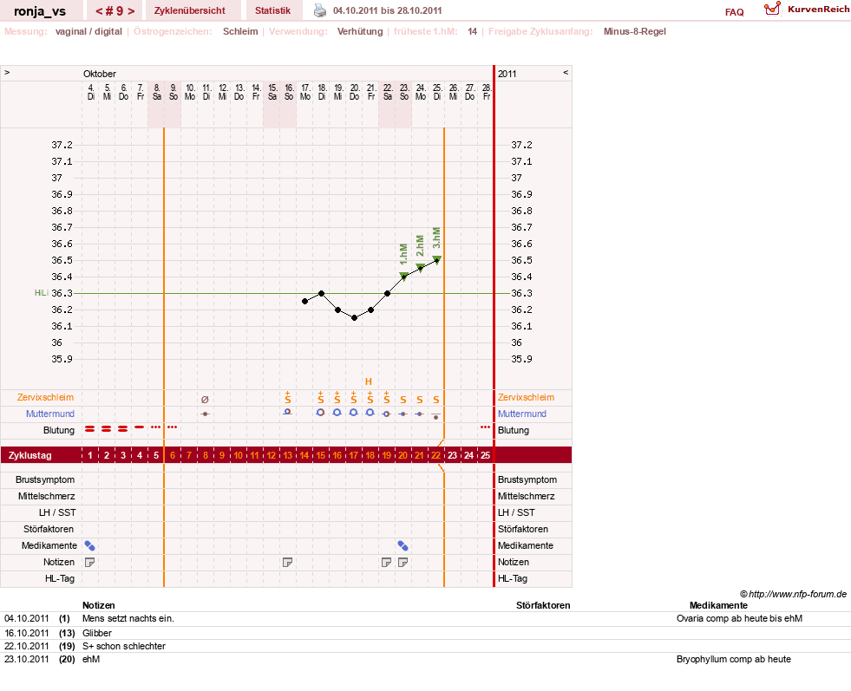Image resolution: width=851 pixels, height=691 pixels.
Task: Open the Statistik tab
Action: pos(272,10)
